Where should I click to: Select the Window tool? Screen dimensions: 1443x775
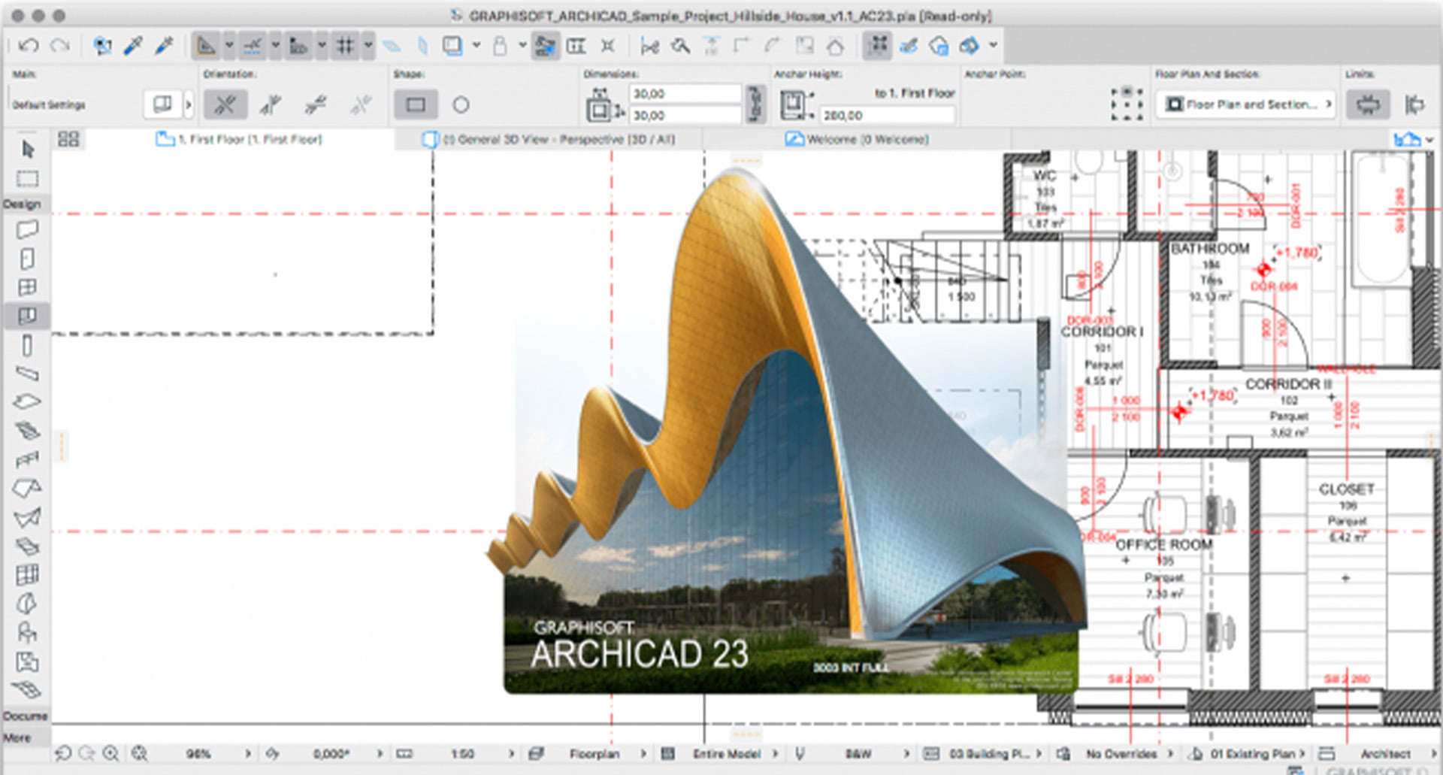[x=28, y=287]
